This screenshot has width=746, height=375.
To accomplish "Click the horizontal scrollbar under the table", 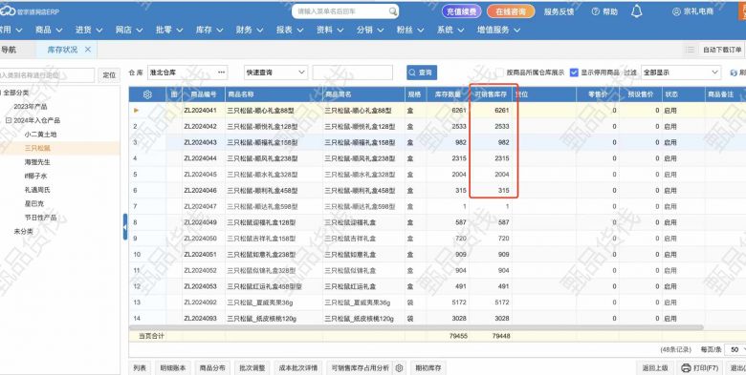I will (x=416, y=327).
